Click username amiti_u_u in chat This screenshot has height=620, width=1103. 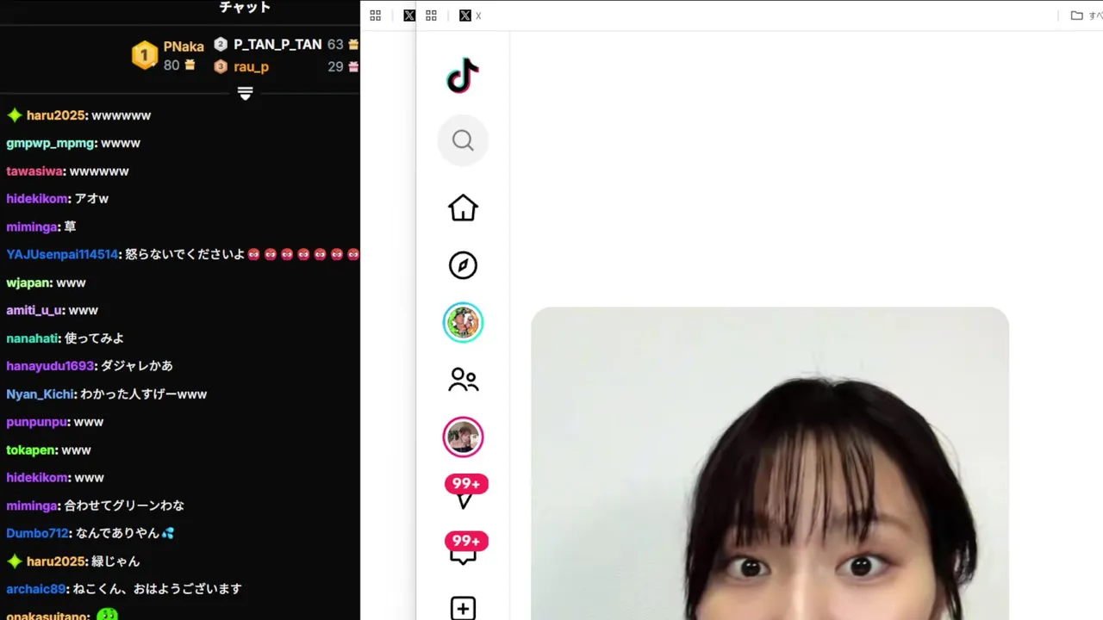[x=34, y=310]
